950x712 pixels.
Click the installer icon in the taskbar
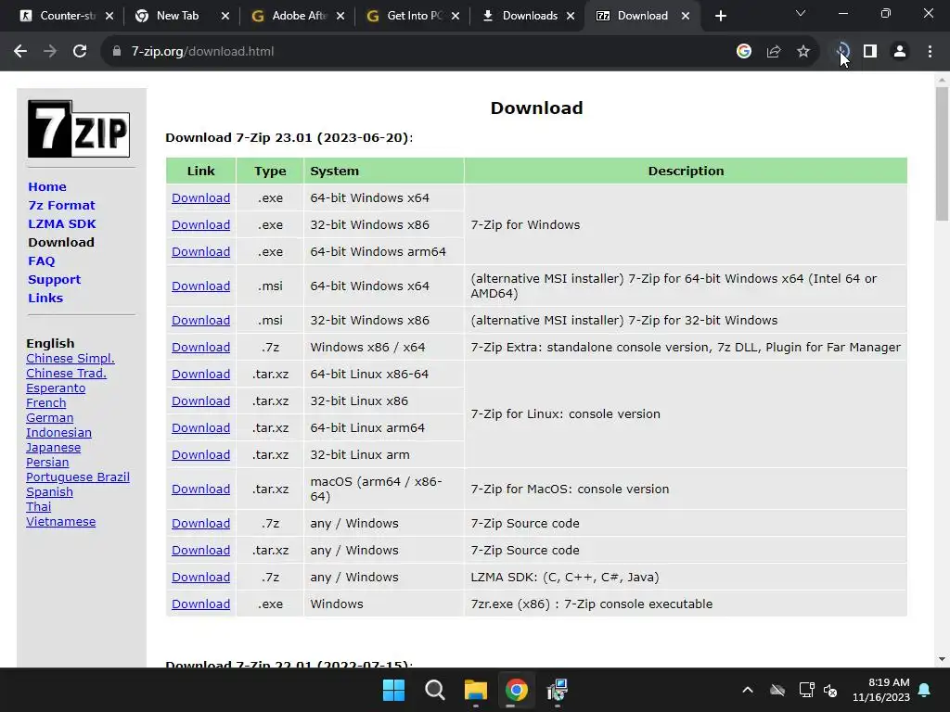tap(557, 690)
